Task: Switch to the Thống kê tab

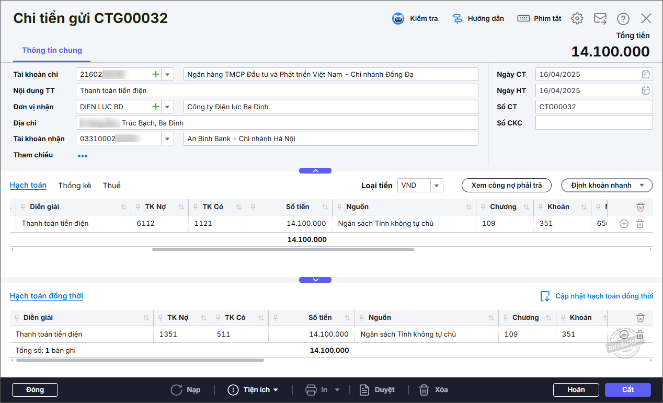Action: (74, 186)
